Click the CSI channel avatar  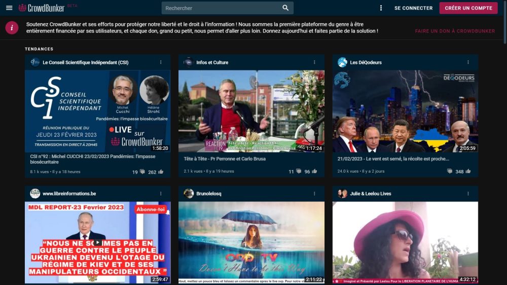[35, 62]
